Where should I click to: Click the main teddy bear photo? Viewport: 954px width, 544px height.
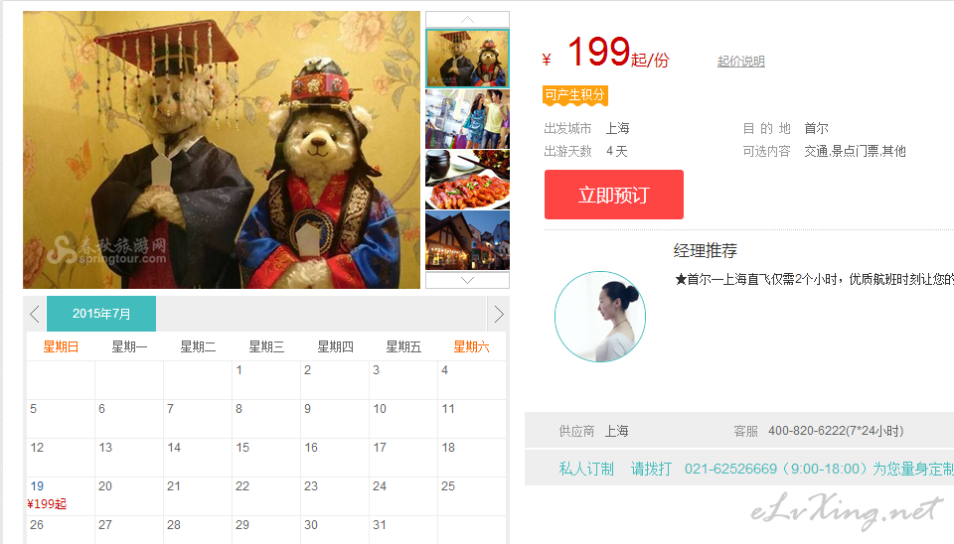[x=222, y=150]
